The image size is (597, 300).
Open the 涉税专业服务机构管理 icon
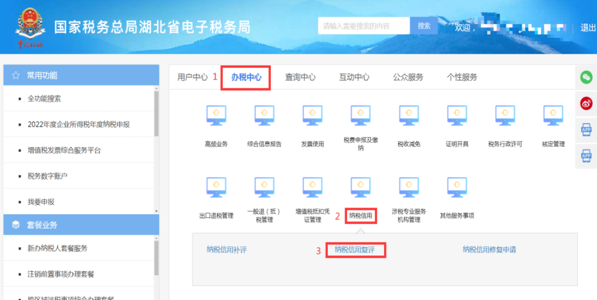409,187
